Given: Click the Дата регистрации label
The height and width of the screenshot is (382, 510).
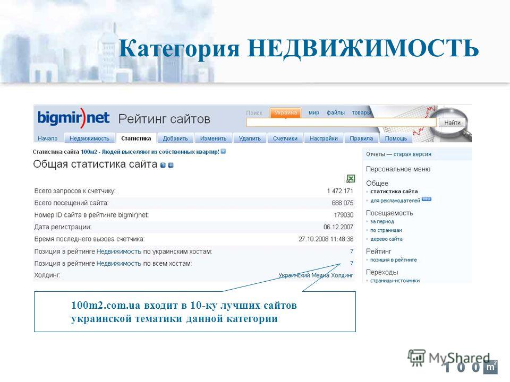Looking at the screenshot, I should click(x=63, y=227).
